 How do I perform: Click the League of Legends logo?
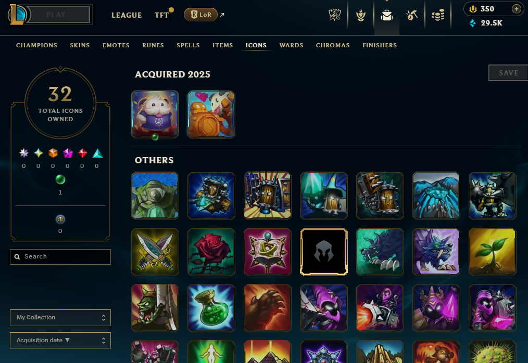(18, 15)
